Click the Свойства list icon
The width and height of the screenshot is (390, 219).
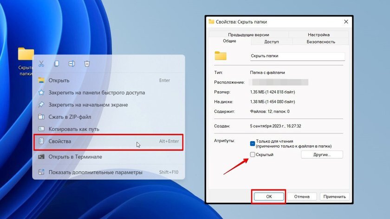[x=41, y=141]
